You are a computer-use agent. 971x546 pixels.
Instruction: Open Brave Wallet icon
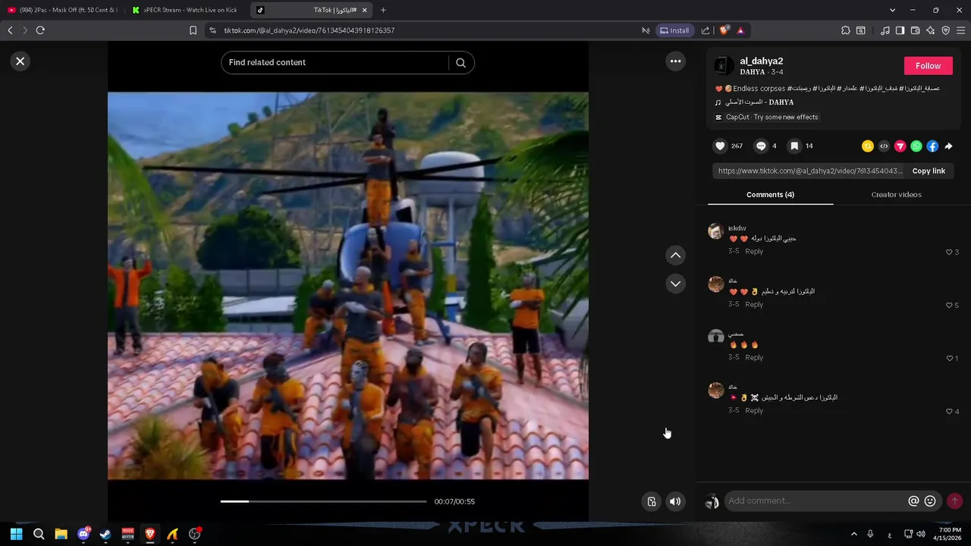[x=915, y=30]
